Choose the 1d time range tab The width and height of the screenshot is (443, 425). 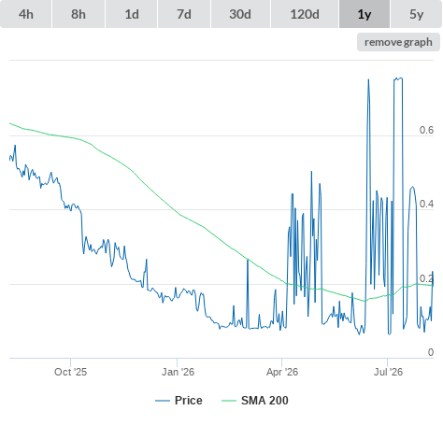[132, 14]
